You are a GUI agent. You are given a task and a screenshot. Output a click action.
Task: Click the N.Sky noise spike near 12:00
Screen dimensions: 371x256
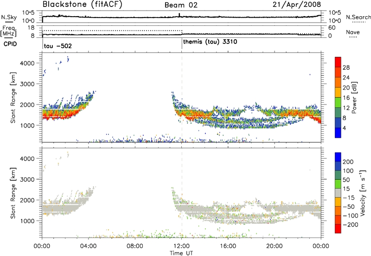tap(179, 15)
